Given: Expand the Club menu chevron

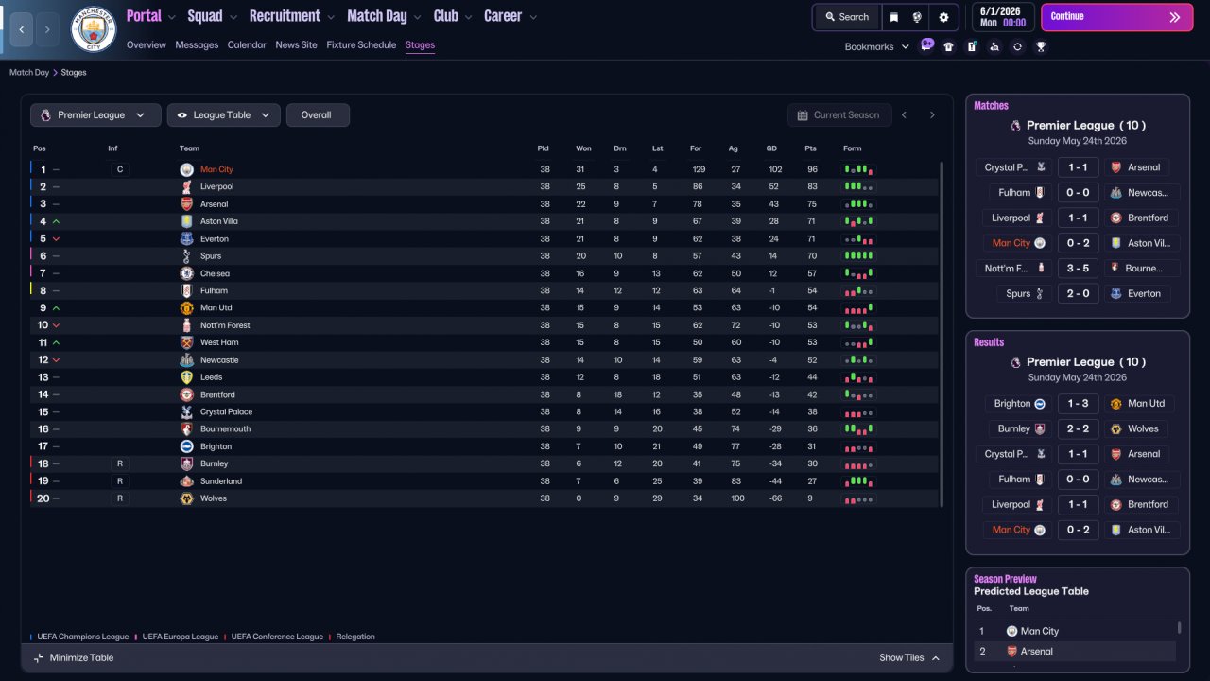Looking at the screenshot, I should pyautogui.click(x=468, y=17).
